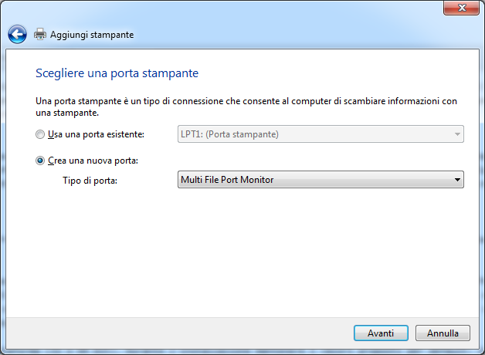485x355 pixels.
Task: Click the 'Aggiungi stampante' wizard title text
Action: coord(92,35)
